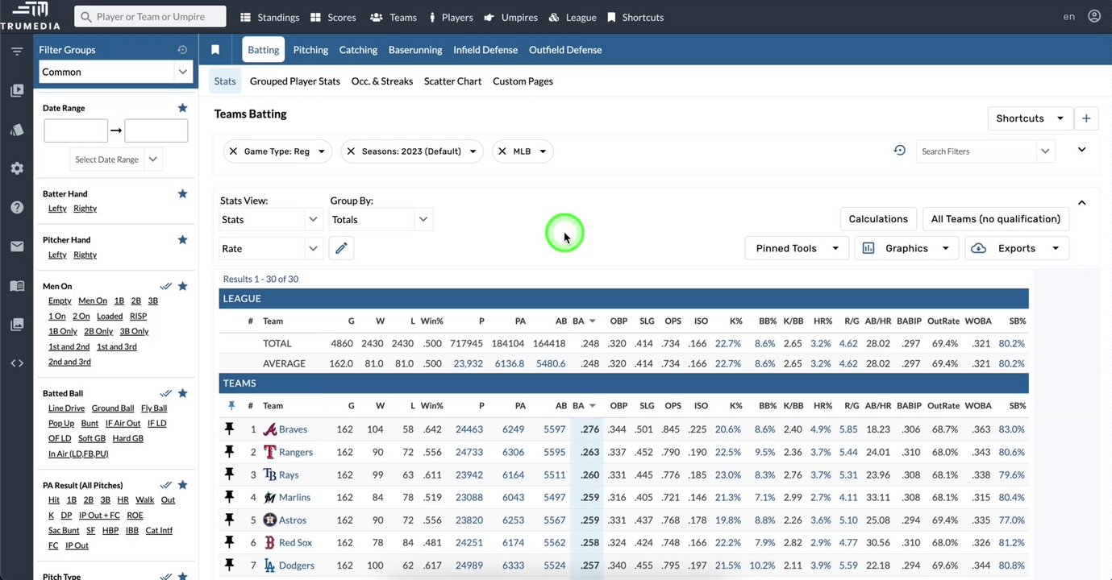Viewport: 1112px width, 580px height.
Task: Select the Lefty batter hand filter
Action: click(x=57, y=209)
